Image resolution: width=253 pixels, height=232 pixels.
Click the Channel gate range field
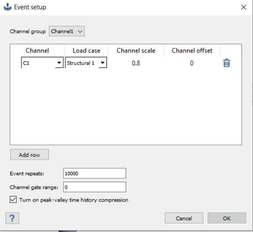coord(94,187)
